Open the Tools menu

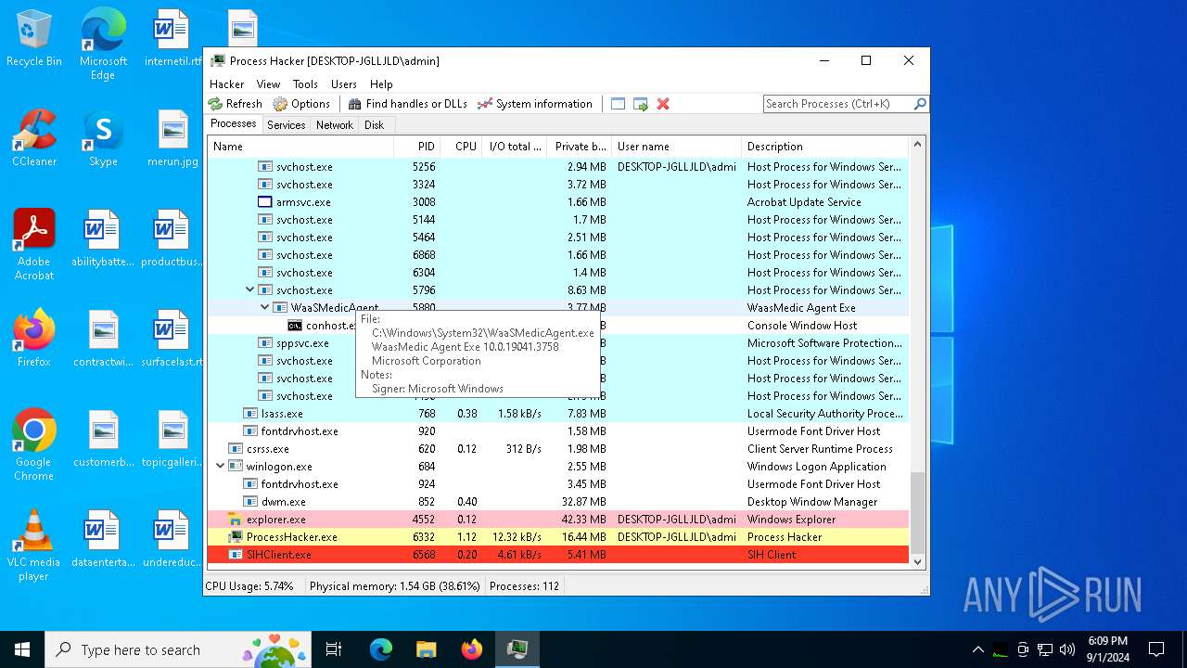pyautogui.click(x=305, y=84)
